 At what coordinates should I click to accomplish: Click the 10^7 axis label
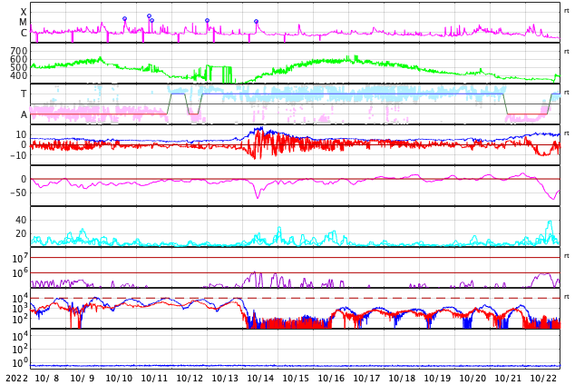[x=20, y=258]
